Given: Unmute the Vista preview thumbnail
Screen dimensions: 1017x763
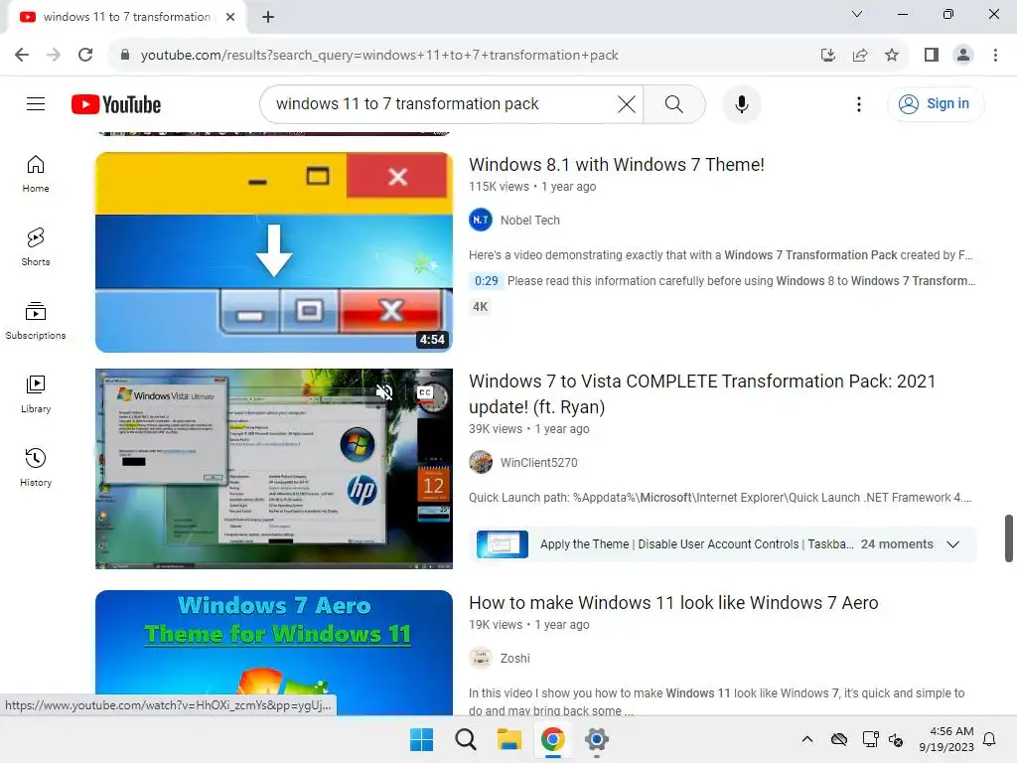Looking at the screenshot, I should tap(384, 391).
